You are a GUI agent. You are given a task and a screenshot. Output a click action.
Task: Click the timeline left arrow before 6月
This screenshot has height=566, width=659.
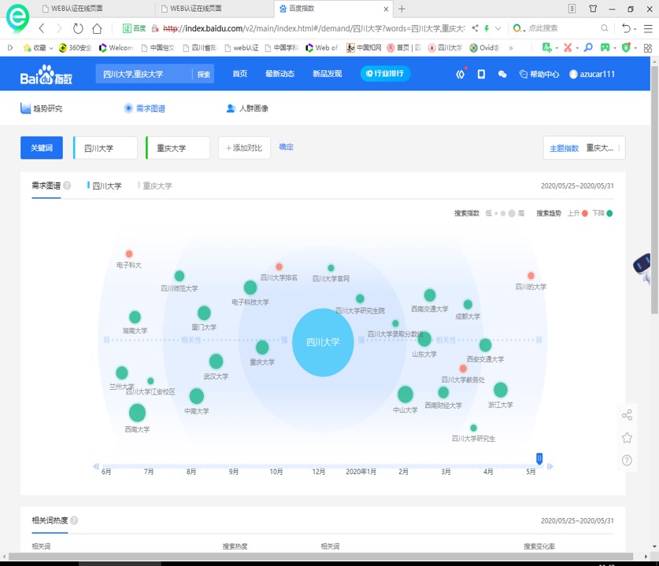(x=96, y=466)
